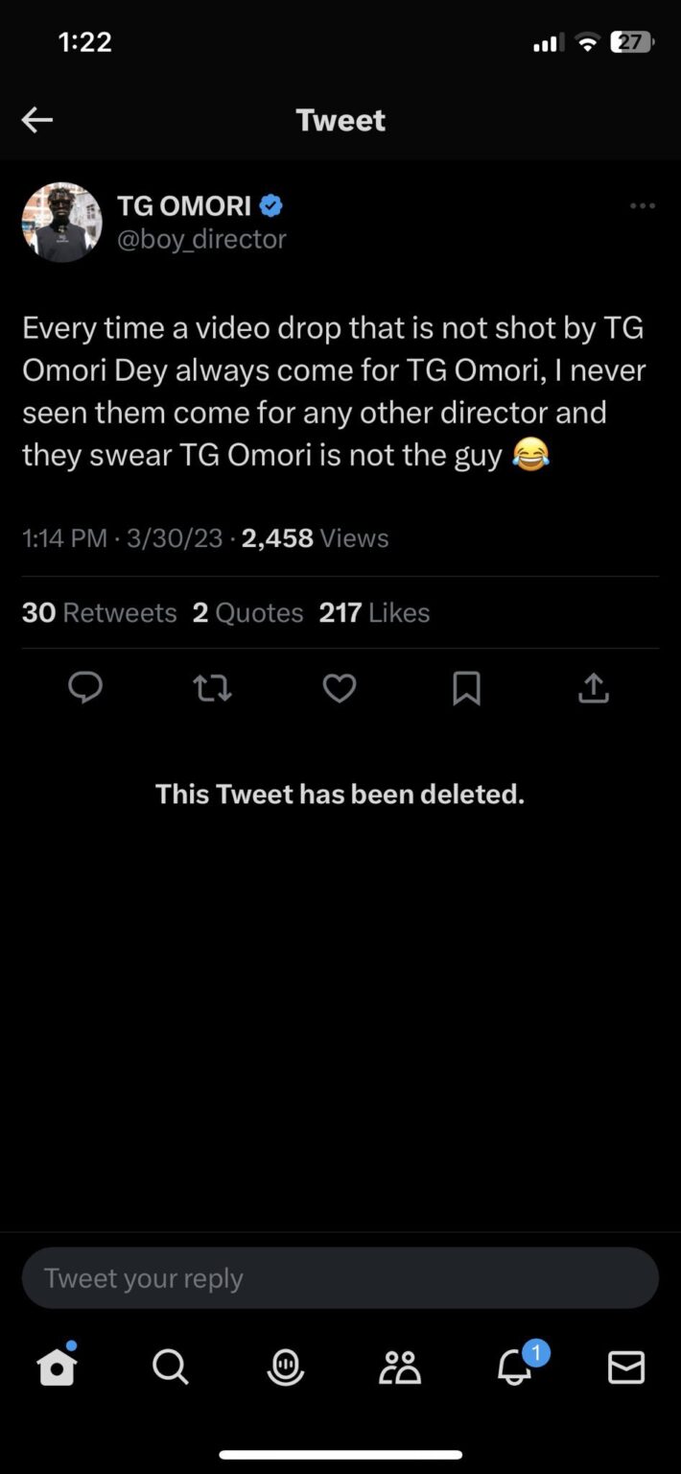View the 30 Retweets list
681x1474 pixels.
pyautogui.click(x=100, y=612)
